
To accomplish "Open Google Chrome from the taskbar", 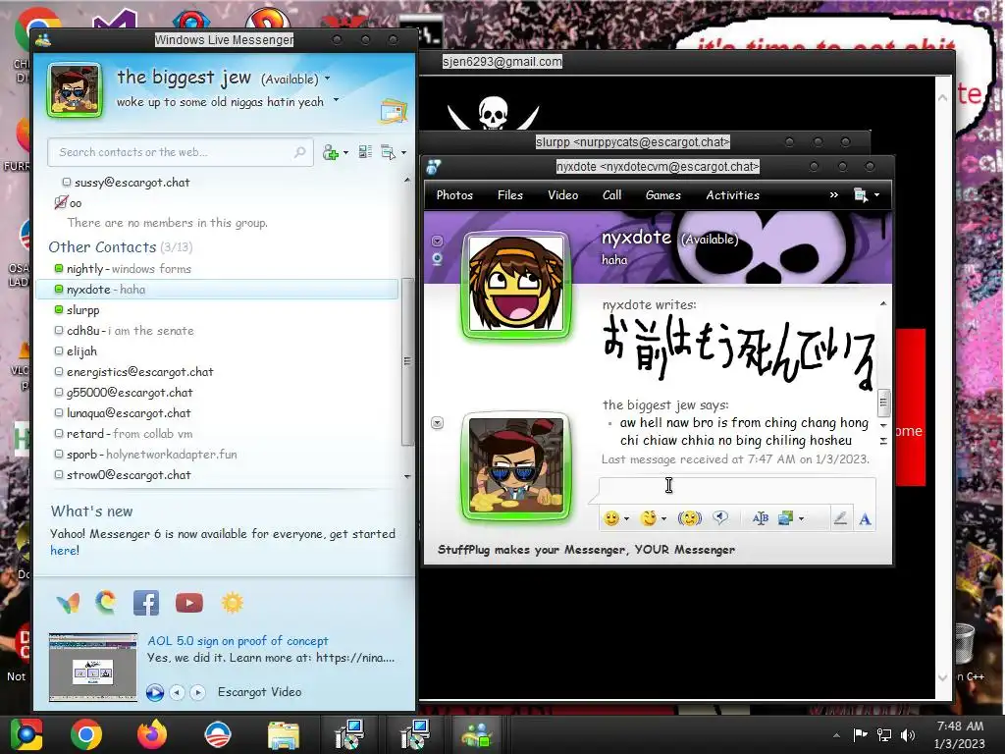I will point(86,734).
